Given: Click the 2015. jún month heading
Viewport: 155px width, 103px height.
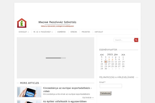Looking at the screenshot, I should [112, 54].
